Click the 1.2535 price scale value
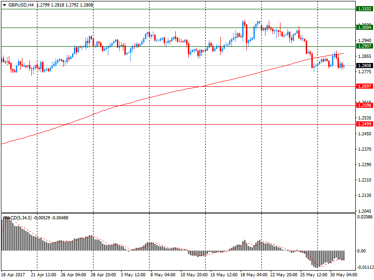Viewport: 374px width, 280px height. point(365,118)
